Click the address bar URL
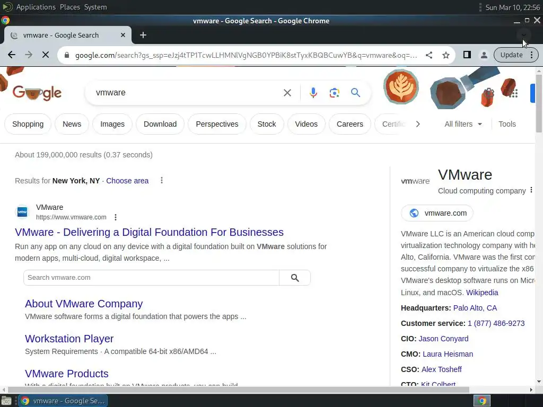 [x=246, y=55]
